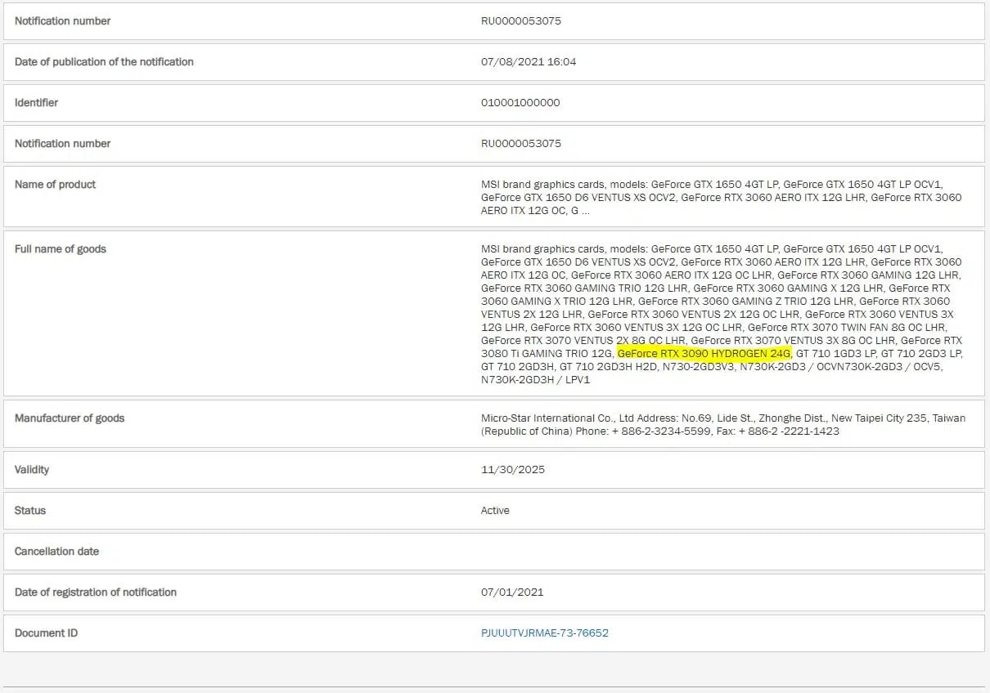Click the 'Full name of goods' label
This screenshot has width=990, height=693.
pyautogui.click(x=61, y=248)
